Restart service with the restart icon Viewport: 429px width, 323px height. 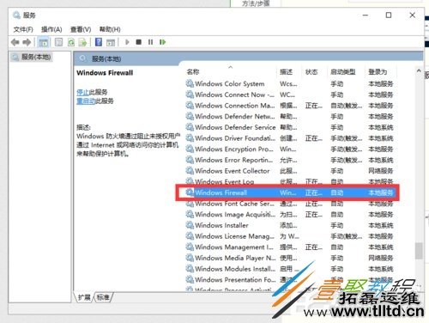162,42
